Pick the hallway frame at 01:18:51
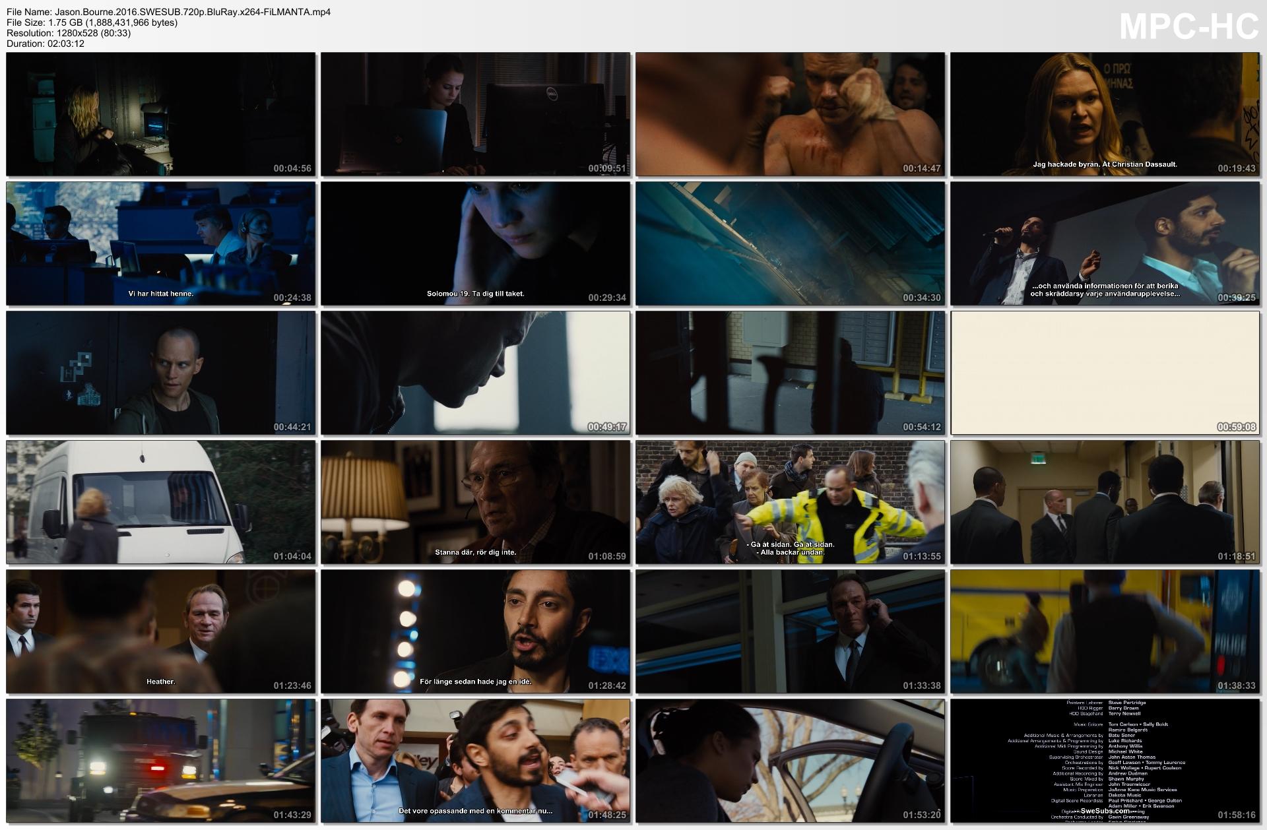The height and width of the screenshot is (830, 1267). pos(1105,502)
